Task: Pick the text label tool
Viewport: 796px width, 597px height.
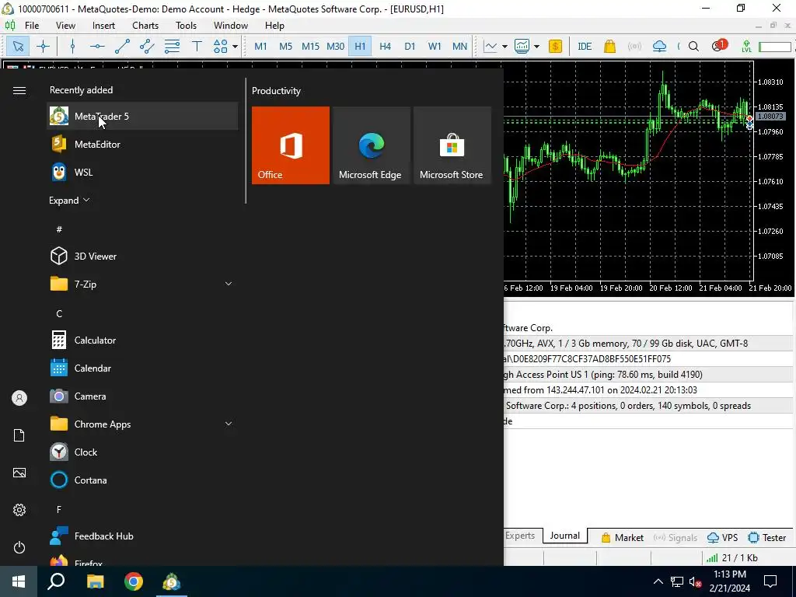Action: pos(197,46)
